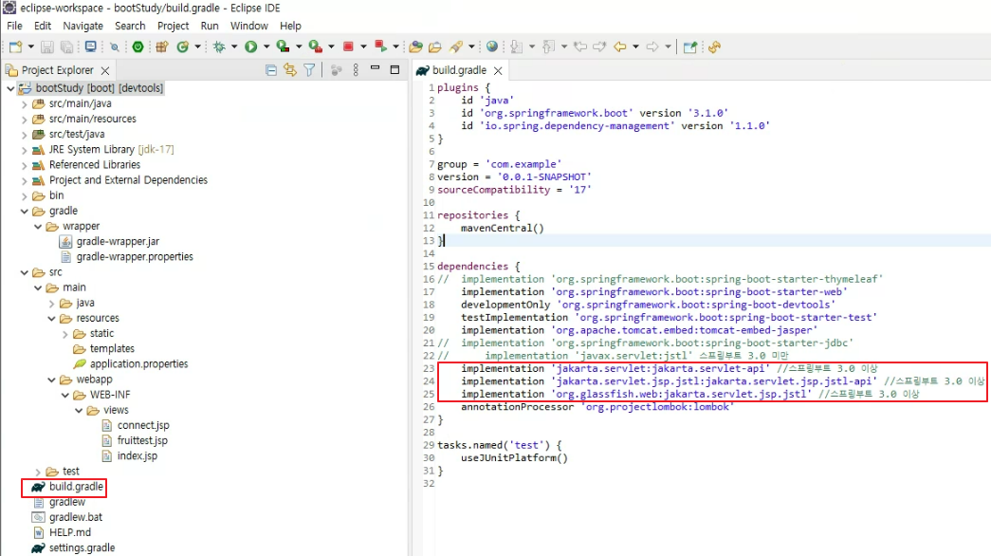Toggle Link with Editor in Project Explorer

pyautogui.click(x=290, y=70)
